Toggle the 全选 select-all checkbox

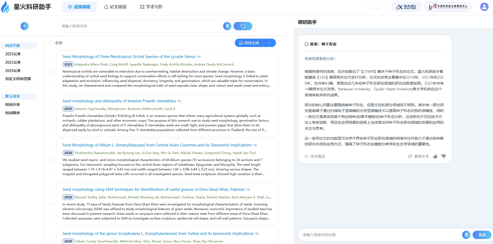point(51,43)
